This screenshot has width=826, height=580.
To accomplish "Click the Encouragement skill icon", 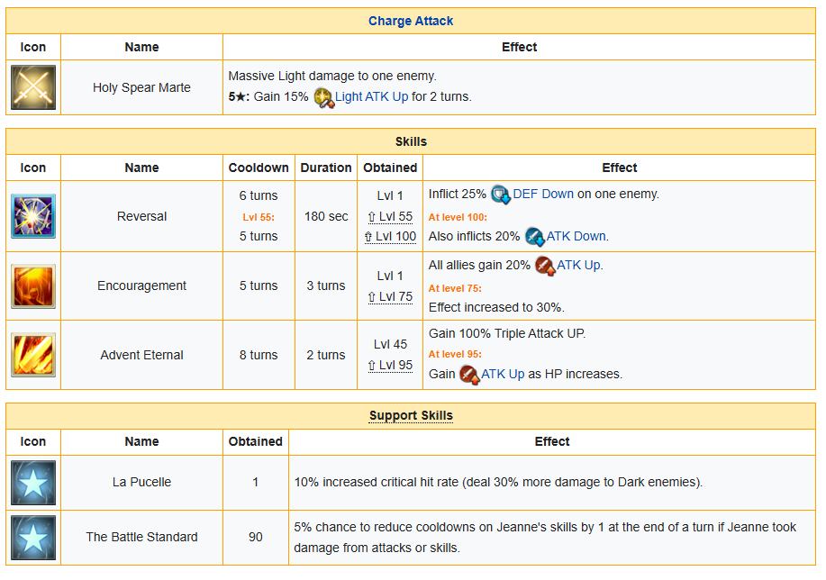I will point(33,286).
